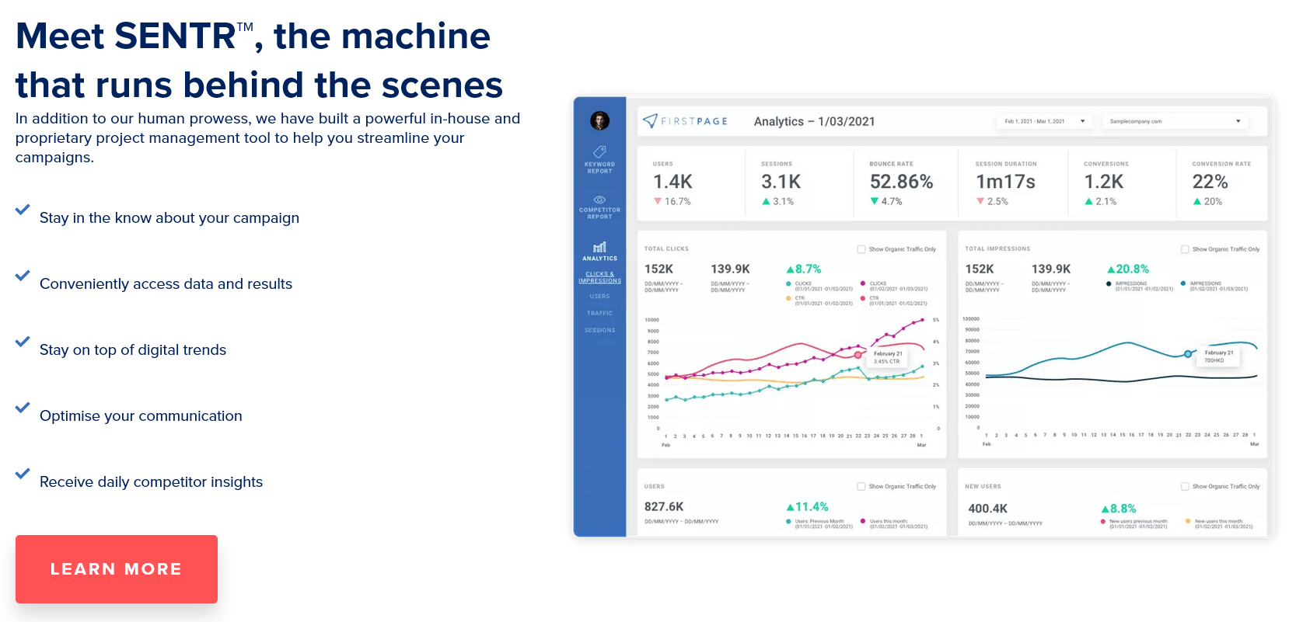
Task: Click the pink CTR legend color dot
Action: pos(863,298)
